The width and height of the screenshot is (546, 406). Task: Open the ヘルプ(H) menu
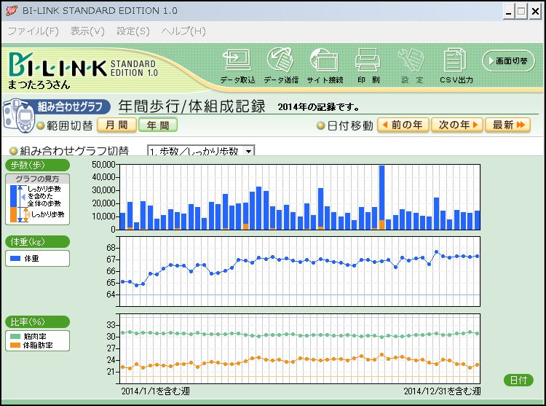[183, 31]
